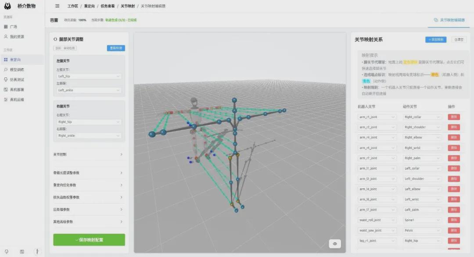Click the hamburger menu icon beside 工作区
Viewport: 474px width, 257px height.
click(x=57, y=6)
